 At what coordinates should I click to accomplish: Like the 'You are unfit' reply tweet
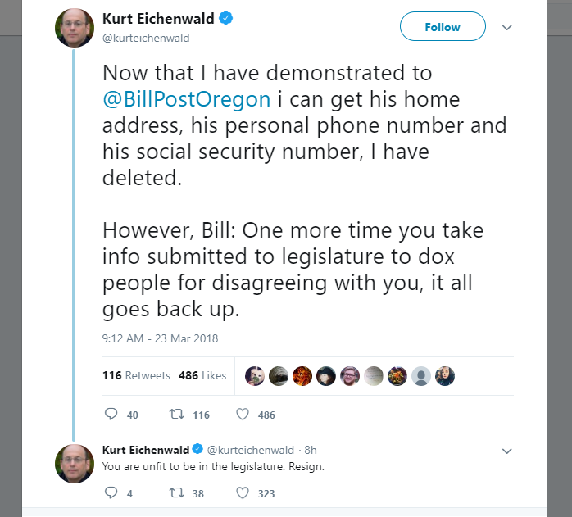243,493
